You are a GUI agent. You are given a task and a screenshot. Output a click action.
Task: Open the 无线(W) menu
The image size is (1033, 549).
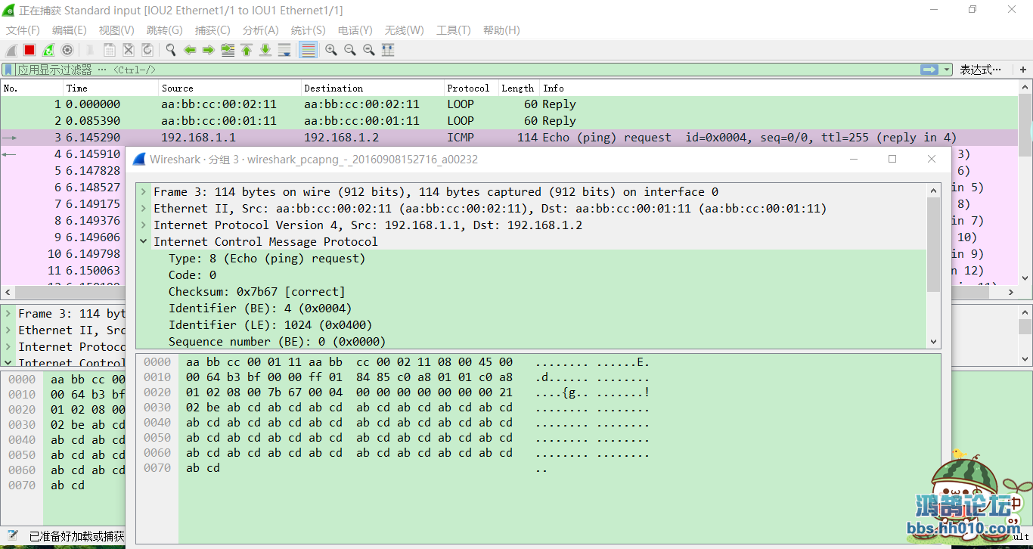(404, 30)
